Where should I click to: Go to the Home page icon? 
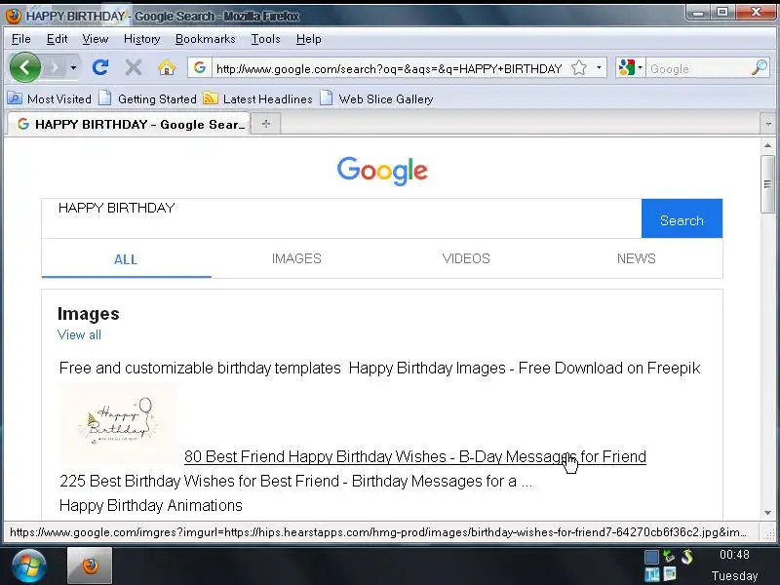pyautogui.click(x=167, y=67)
